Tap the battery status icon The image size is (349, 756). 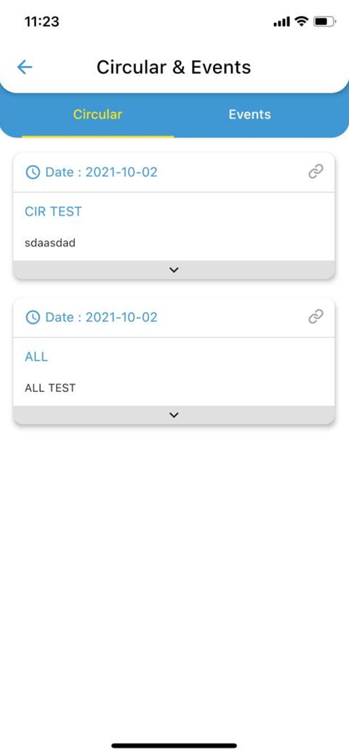click(324, 22)
